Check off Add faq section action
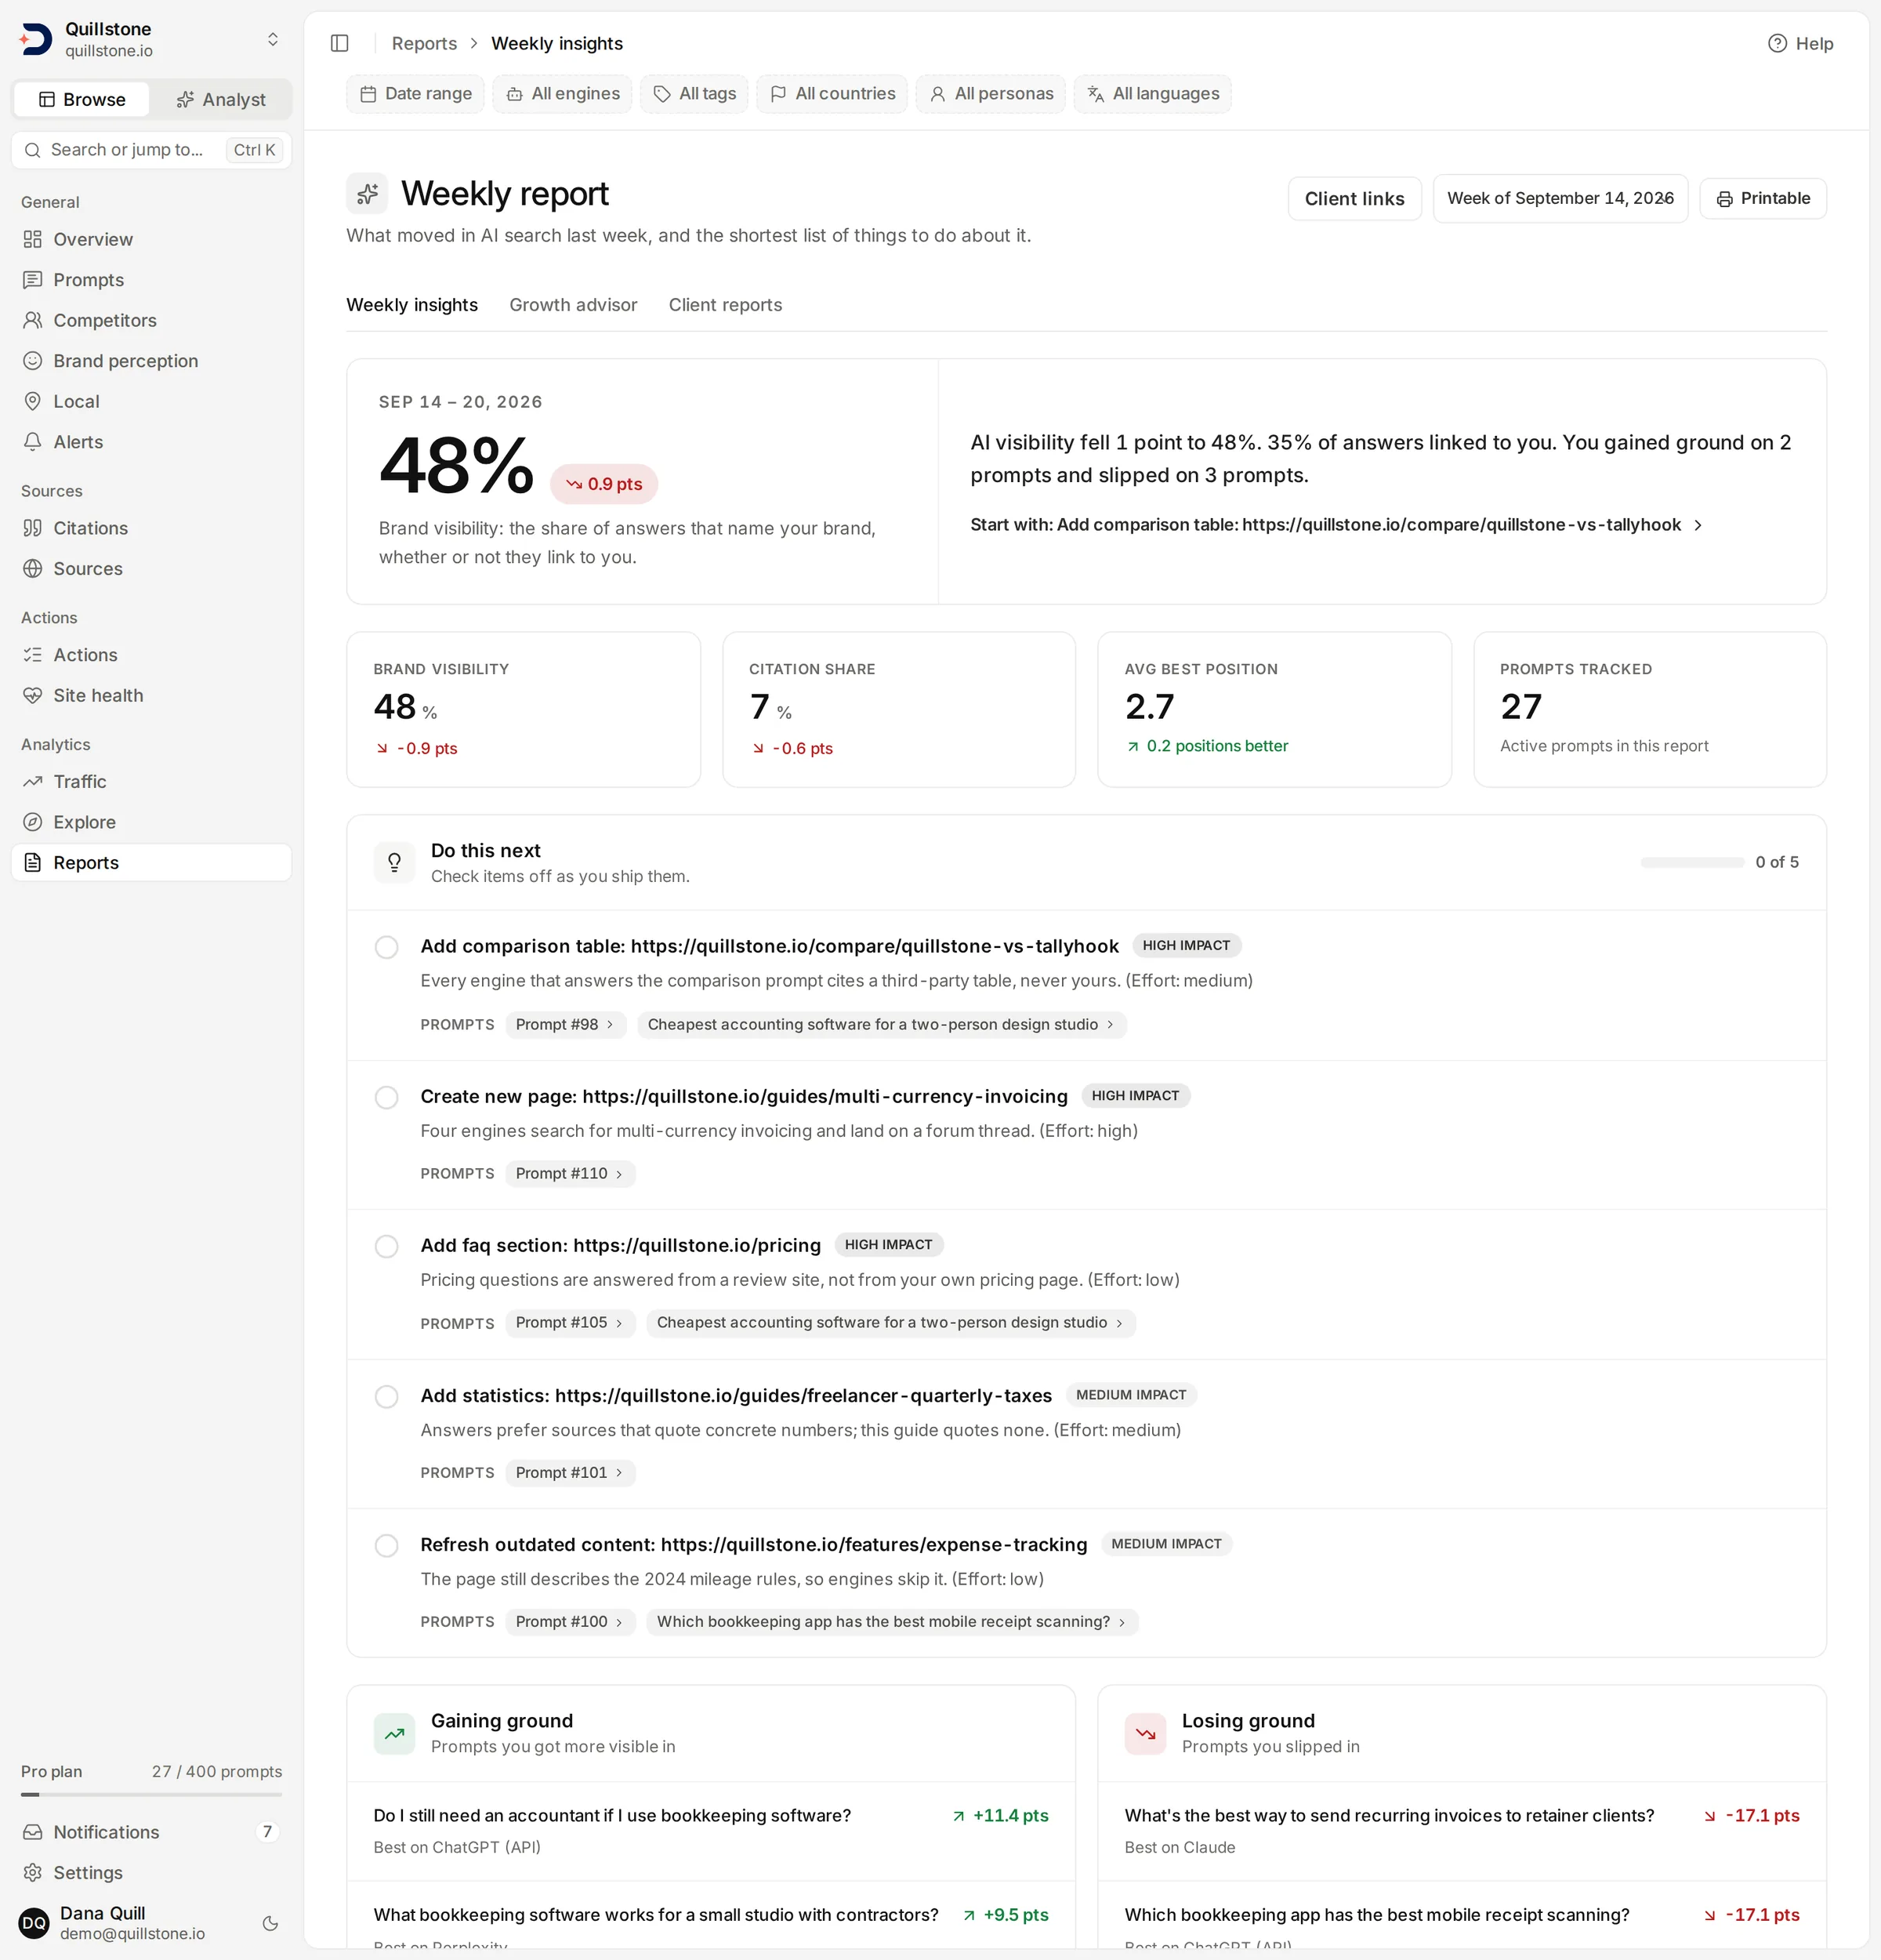The height and width of the screenshot is (1960, 1881). pyautogui.click(x=387, y=1246)
